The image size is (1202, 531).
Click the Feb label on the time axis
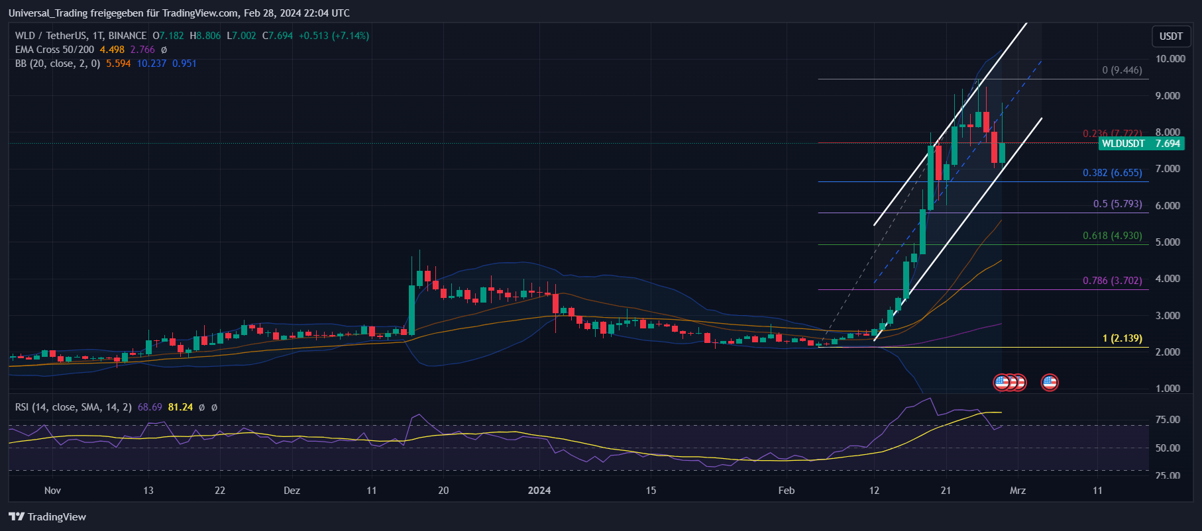786,491
